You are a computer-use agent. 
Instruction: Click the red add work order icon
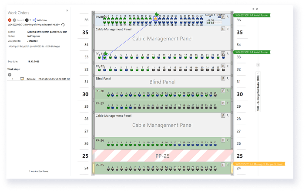[10, 20]
